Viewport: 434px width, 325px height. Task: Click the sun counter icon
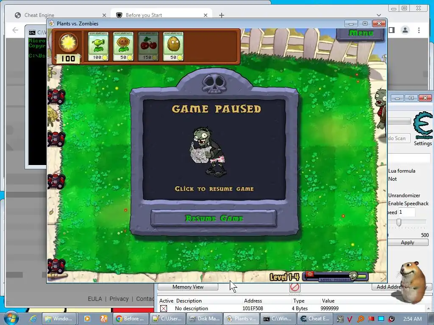click(x=68, y=43)
